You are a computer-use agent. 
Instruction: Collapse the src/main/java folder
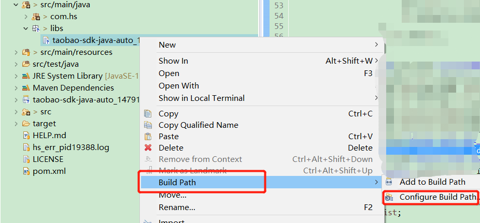click(16, 5)
